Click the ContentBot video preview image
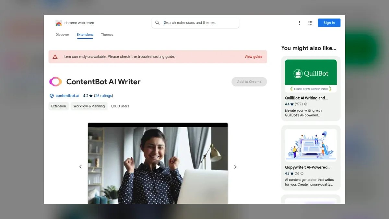This screenshot has width=389, height=219. click(158, 163)
